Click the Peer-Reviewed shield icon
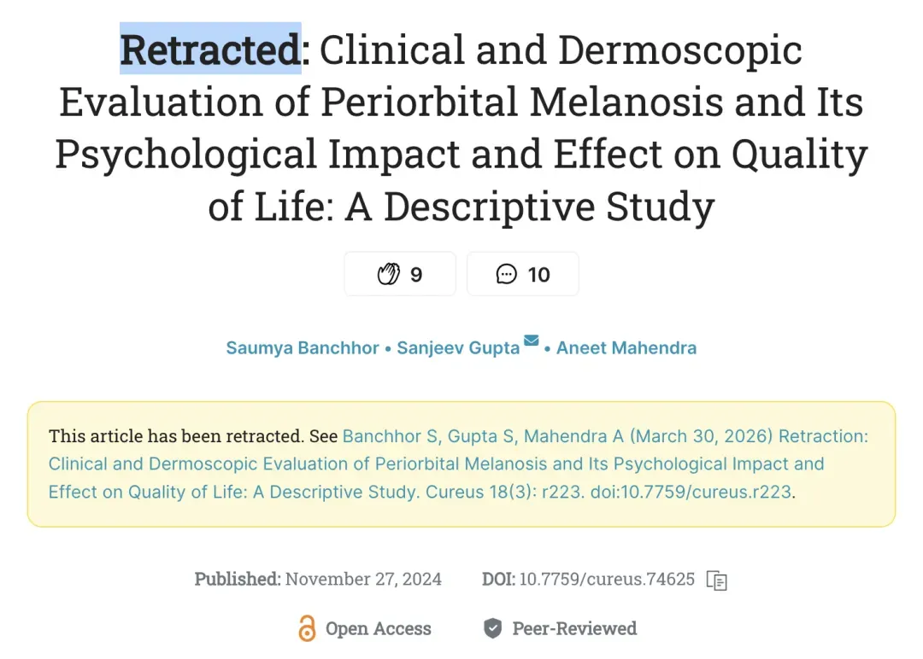The image size is (923, 659). pos(493,628)
